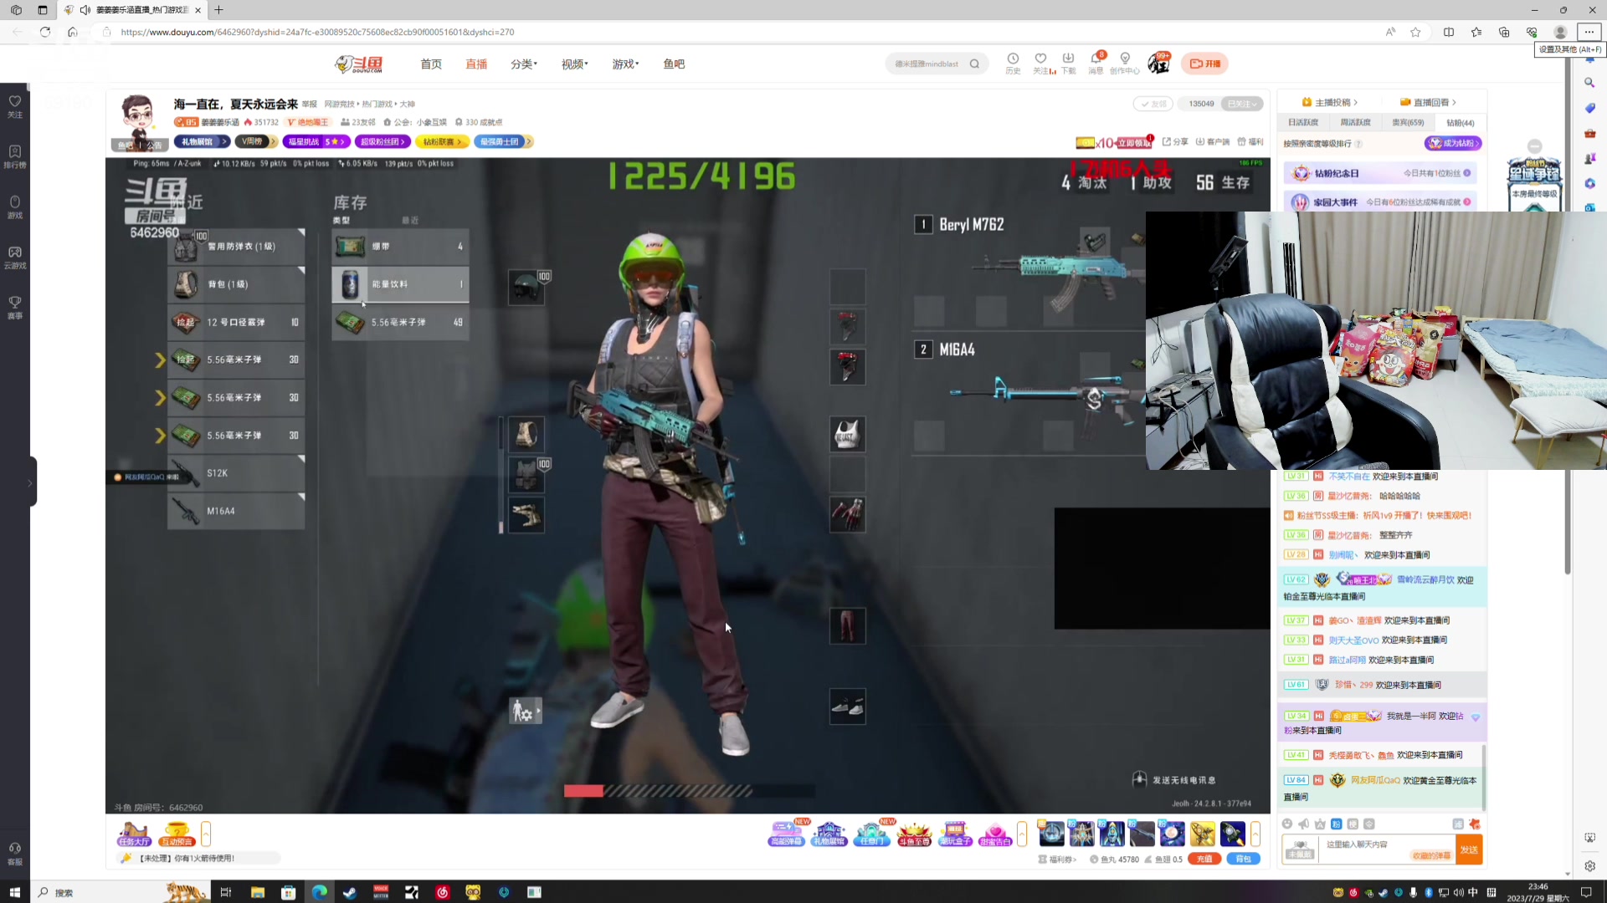Toggle the 粉 fan badge chat option
The width and height of the screenshot is (1607, 903).
click(1337, 824)
